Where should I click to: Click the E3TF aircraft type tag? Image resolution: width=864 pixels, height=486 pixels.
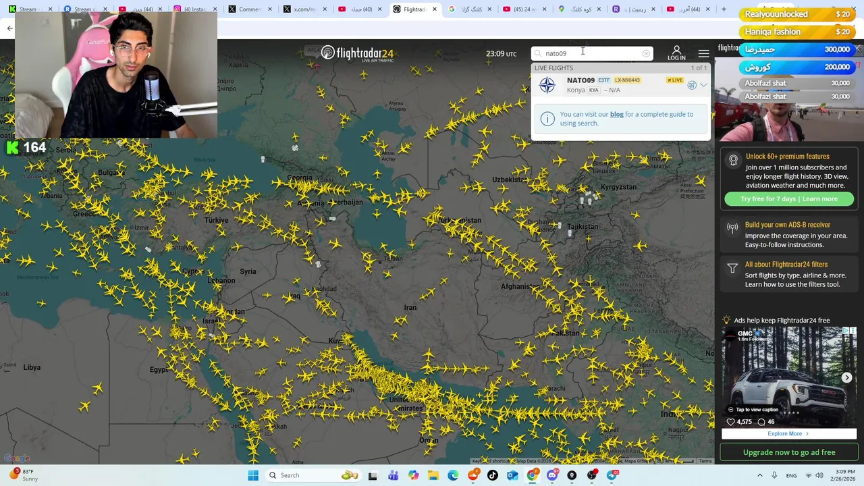tap(604, 80)
